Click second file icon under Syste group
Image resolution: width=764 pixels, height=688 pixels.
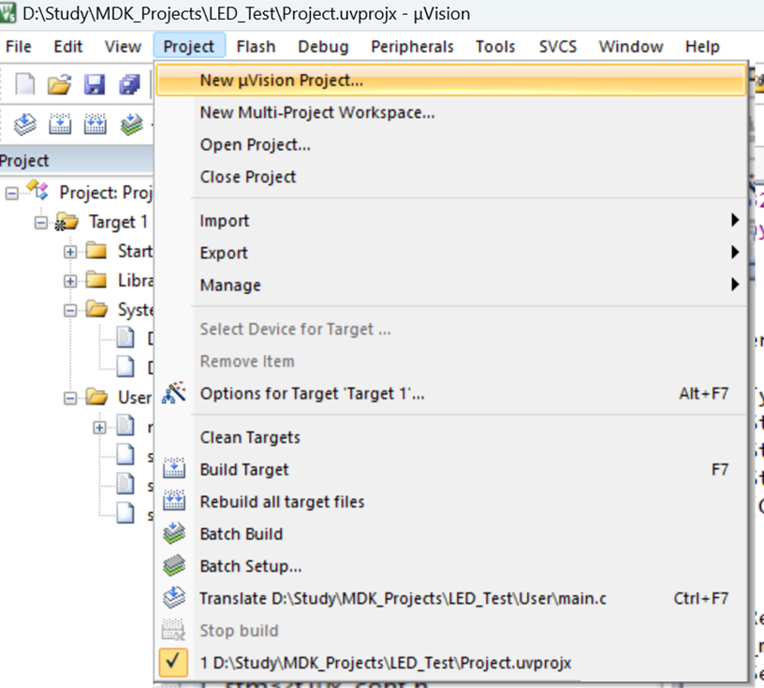pyautogui.click(x=125, y=366)
